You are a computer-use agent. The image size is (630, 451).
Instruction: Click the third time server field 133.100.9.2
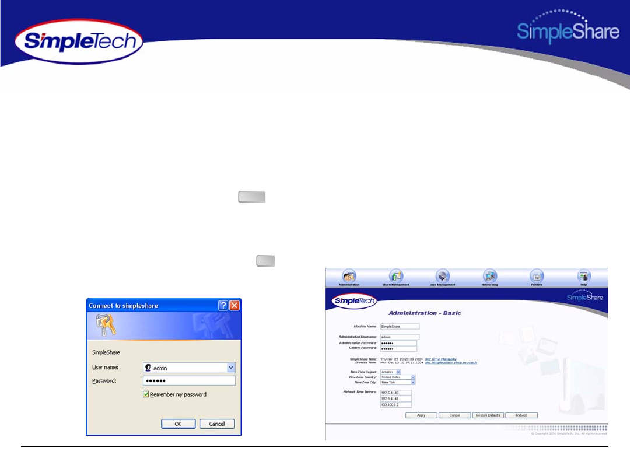point(395,405)
